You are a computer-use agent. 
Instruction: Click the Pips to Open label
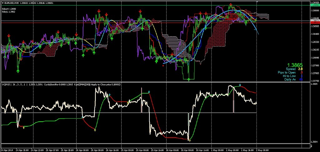[x=287, y=73]
